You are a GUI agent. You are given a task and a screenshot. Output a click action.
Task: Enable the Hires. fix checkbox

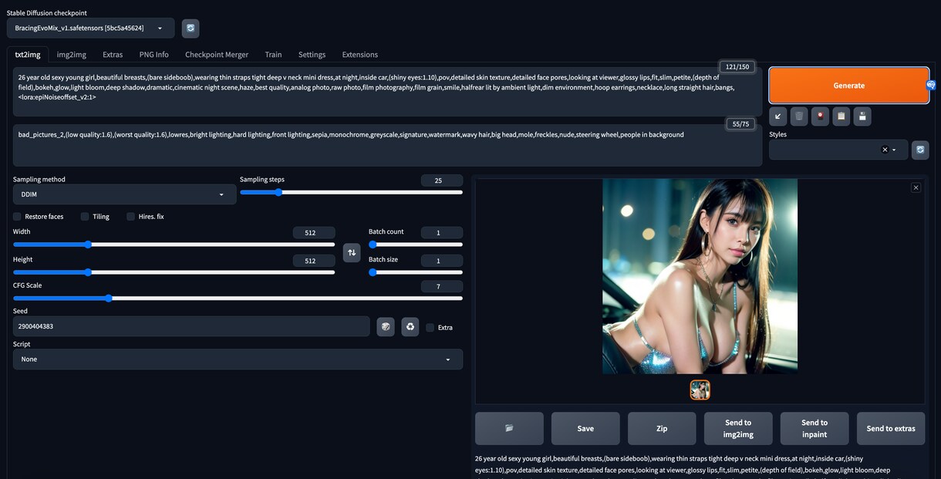pyautogui.click(x=131, y=217)
